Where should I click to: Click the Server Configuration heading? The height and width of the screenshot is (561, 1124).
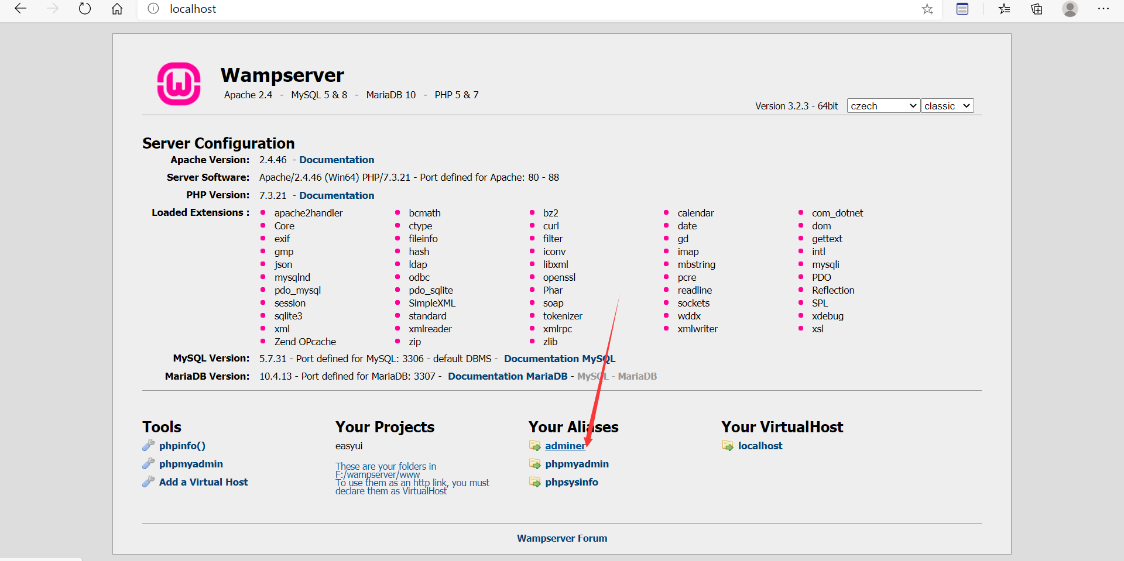[x=218, y=143]
